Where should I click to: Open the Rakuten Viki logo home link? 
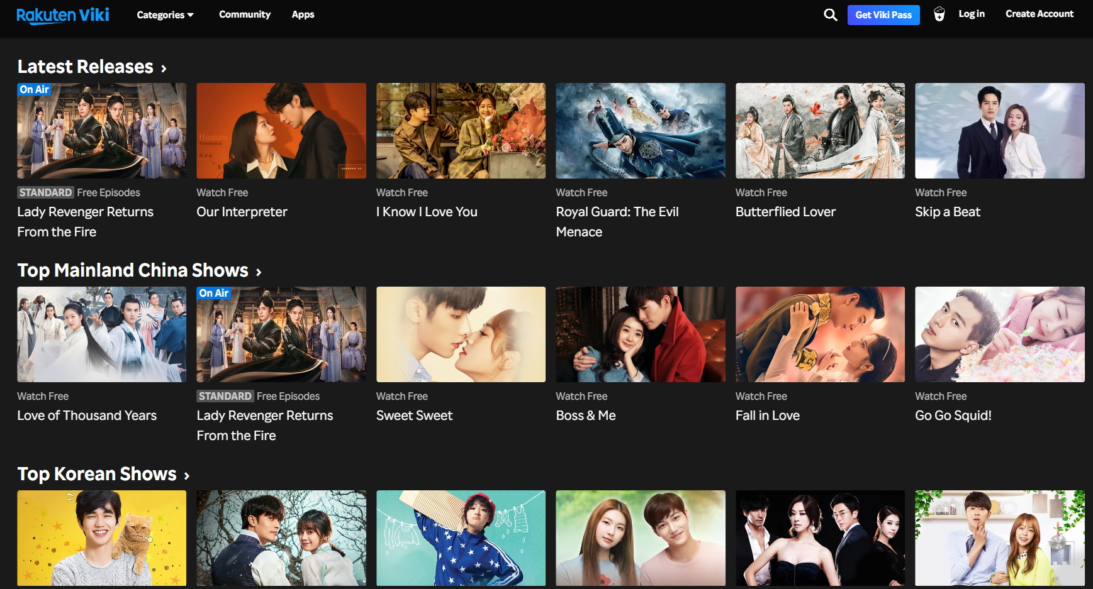pos(63,15)
